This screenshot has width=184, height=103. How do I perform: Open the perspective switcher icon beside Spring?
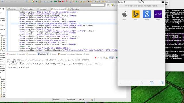(108, 5)
